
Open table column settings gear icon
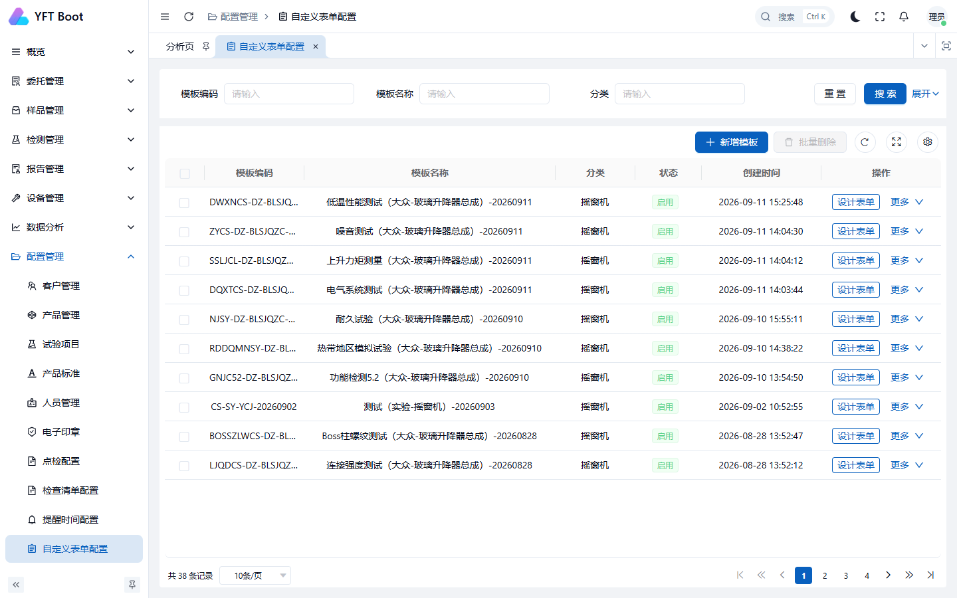point(928,142)
